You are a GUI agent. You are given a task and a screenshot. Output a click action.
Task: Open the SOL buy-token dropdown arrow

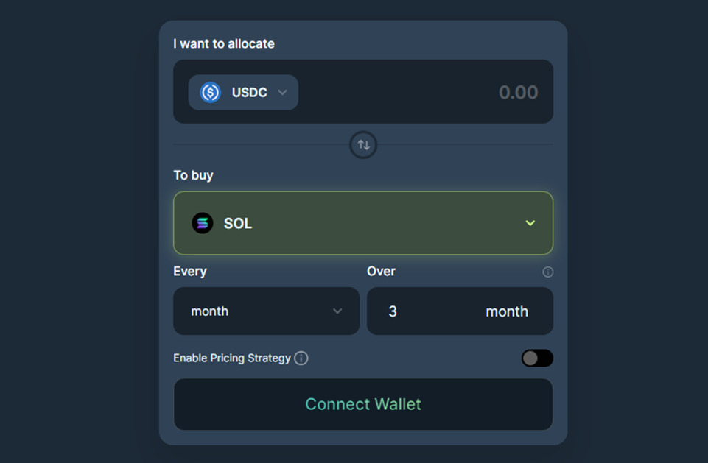coord(530,223)
